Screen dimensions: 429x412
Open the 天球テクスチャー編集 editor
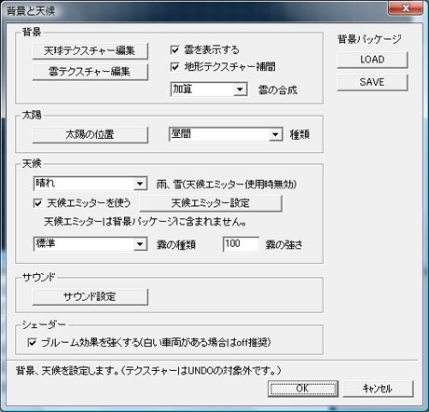coord(90,51)
